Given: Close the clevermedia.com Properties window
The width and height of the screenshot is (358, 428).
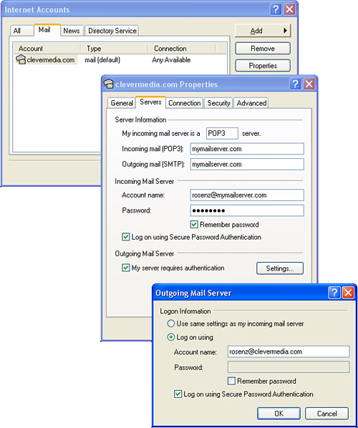Looking at the screenshot, I should (x=309, y=84).
